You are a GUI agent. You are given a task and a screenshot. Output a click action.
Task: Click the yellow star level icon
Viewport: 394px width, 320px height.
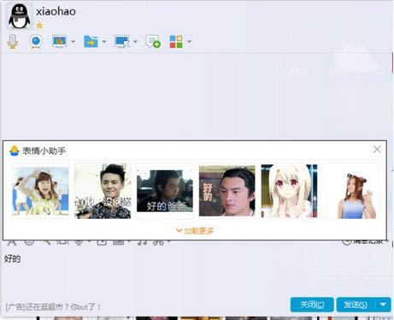(39, 26)
